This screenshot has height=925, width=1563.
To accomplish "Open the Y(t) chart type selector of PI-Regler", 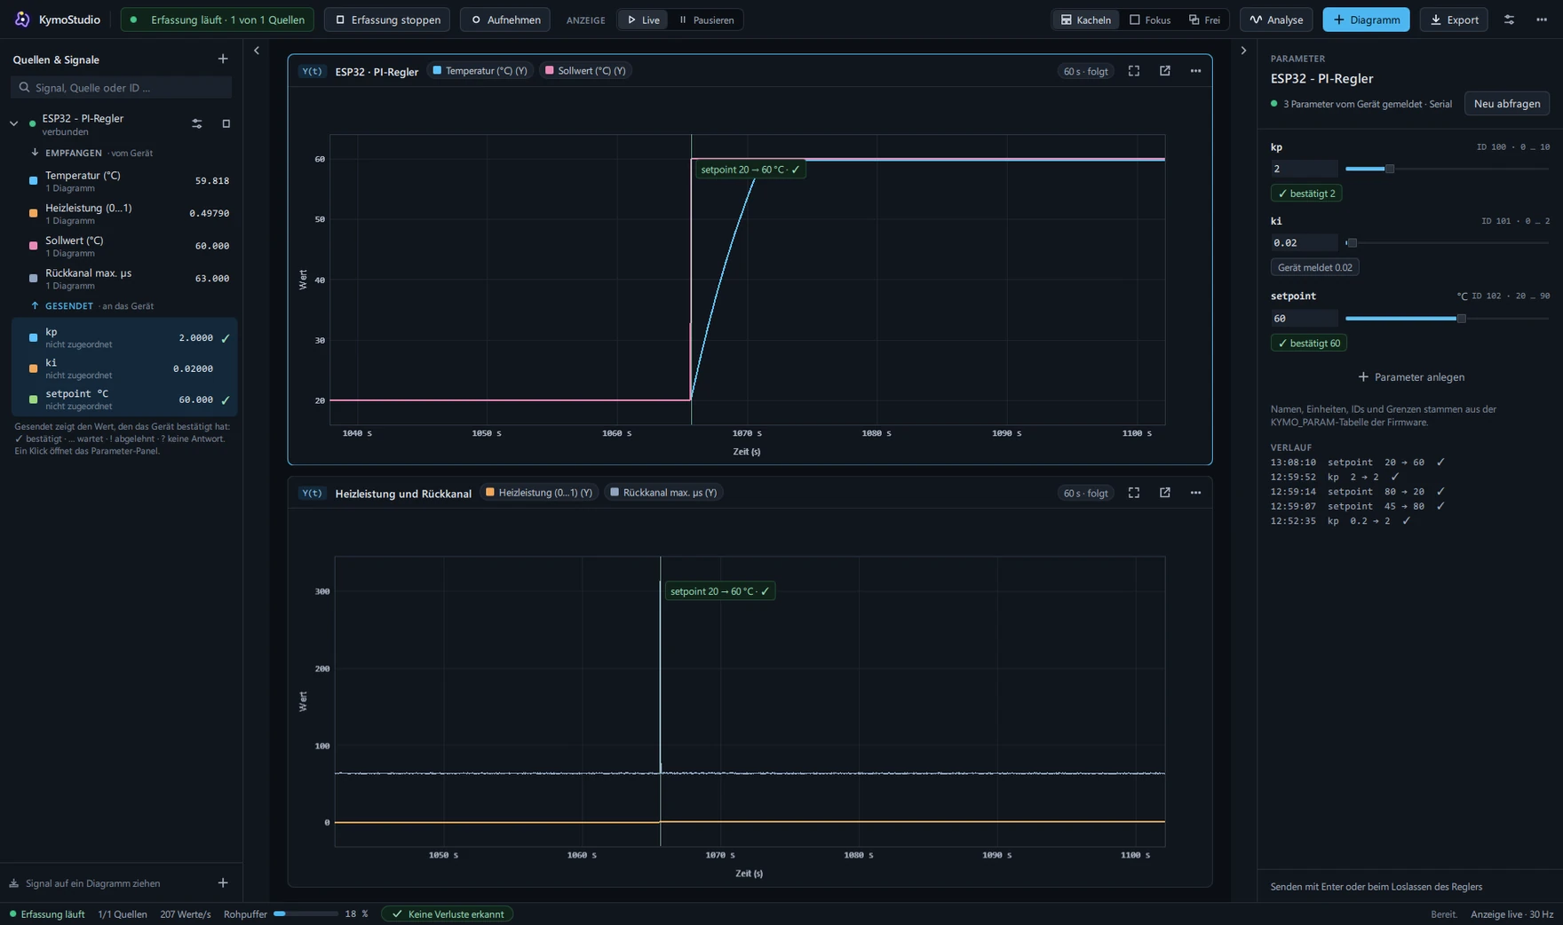I will tap(312, 71).
